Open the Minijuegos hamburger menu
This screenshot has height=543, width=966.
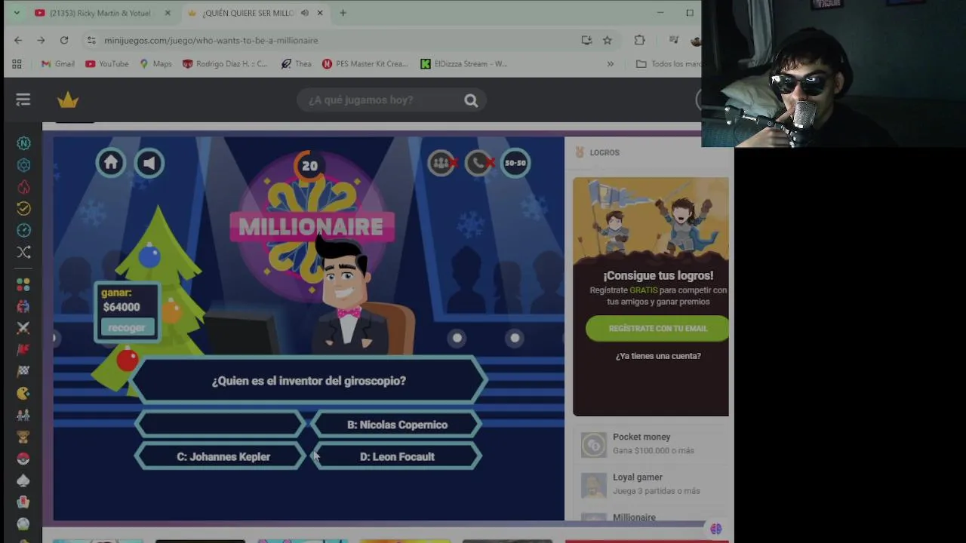(23, 100)
